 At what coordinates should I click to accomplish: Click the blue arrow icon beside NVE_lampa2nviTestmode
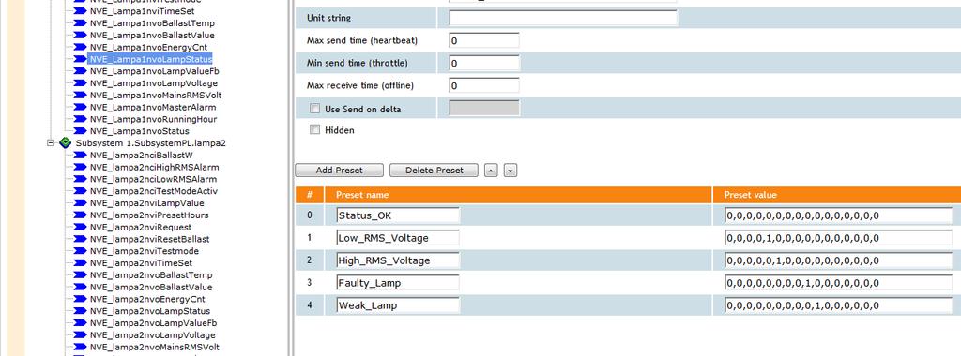80,251
